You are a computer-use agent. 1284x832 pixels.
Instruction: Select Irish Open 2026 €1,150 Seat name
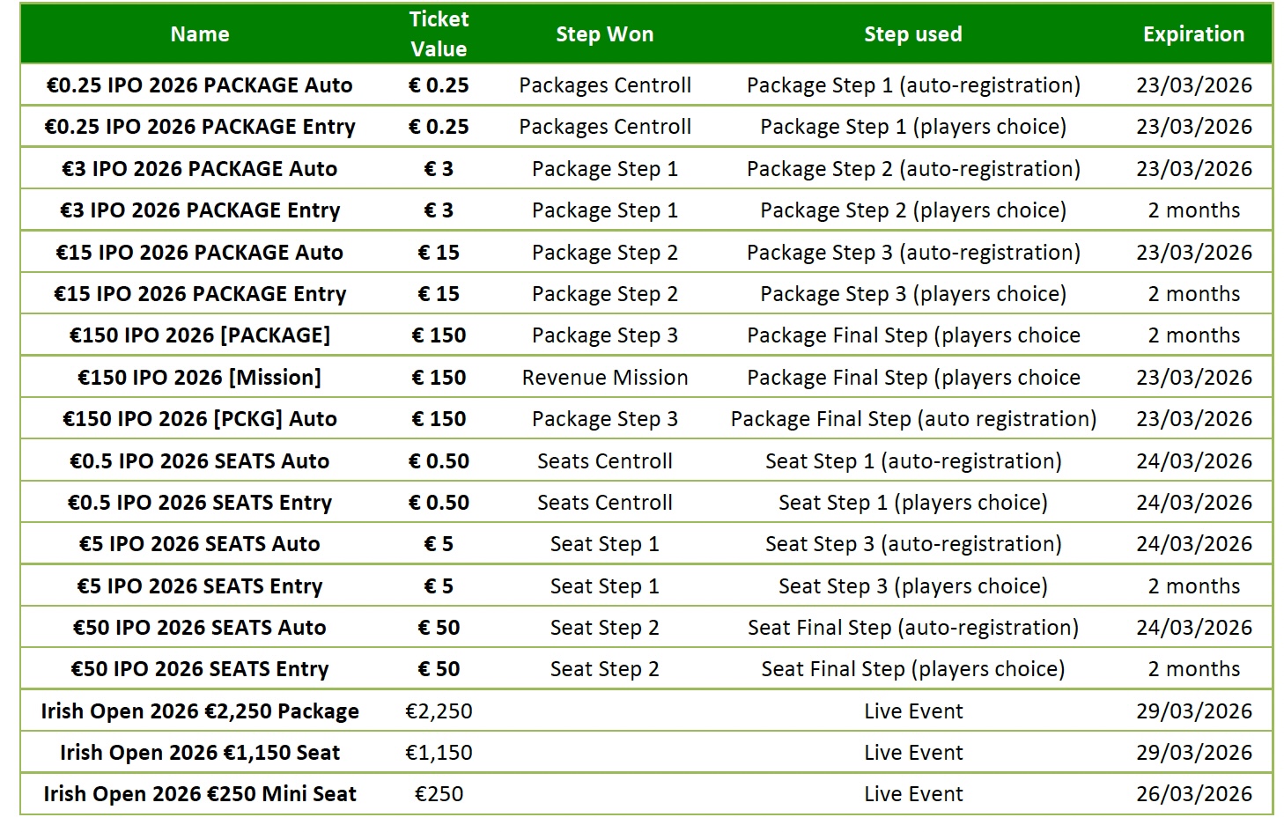pos(200,753)
